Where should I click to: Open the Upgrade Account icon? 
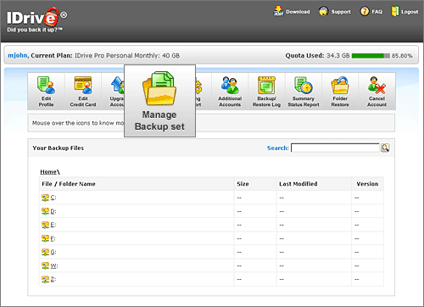pos(117,85)
